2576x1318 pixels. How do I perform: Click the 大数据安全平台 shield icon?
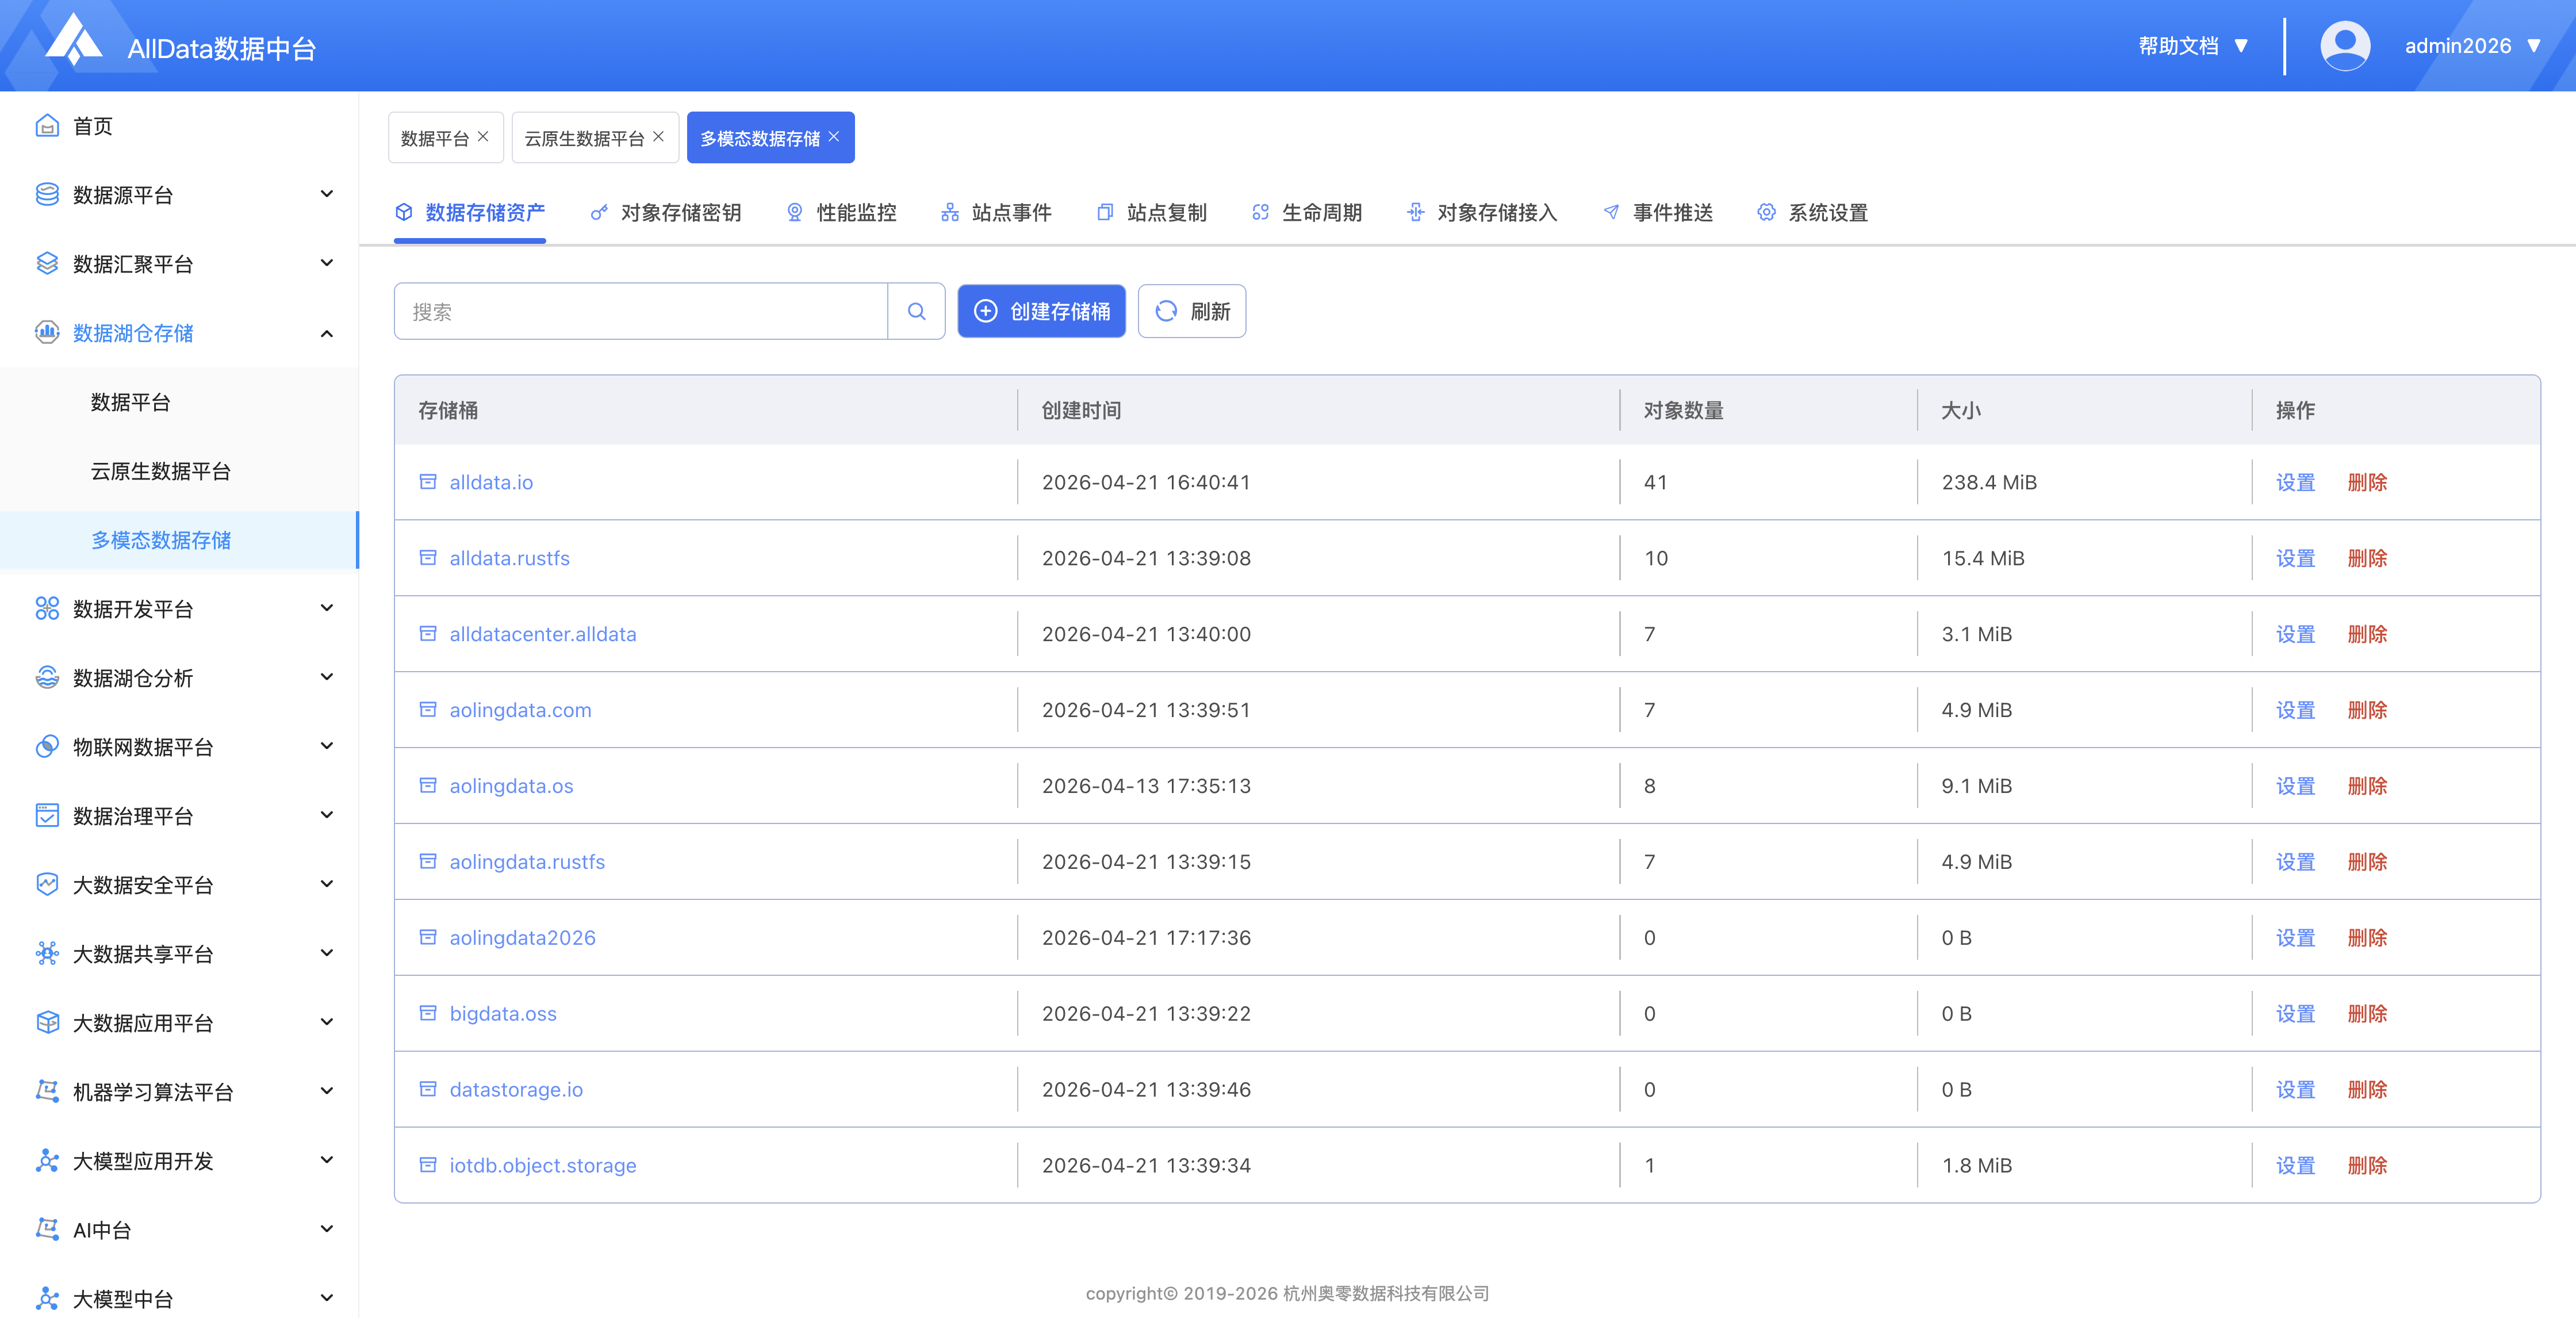47,884
